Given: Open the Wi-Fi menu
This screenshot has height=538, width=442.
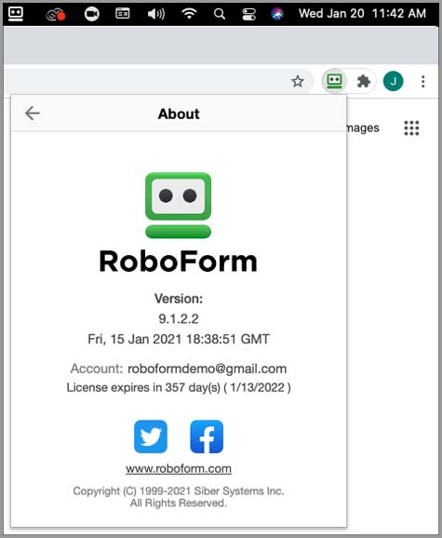Looking at the screenshot, I should [189, 14].
